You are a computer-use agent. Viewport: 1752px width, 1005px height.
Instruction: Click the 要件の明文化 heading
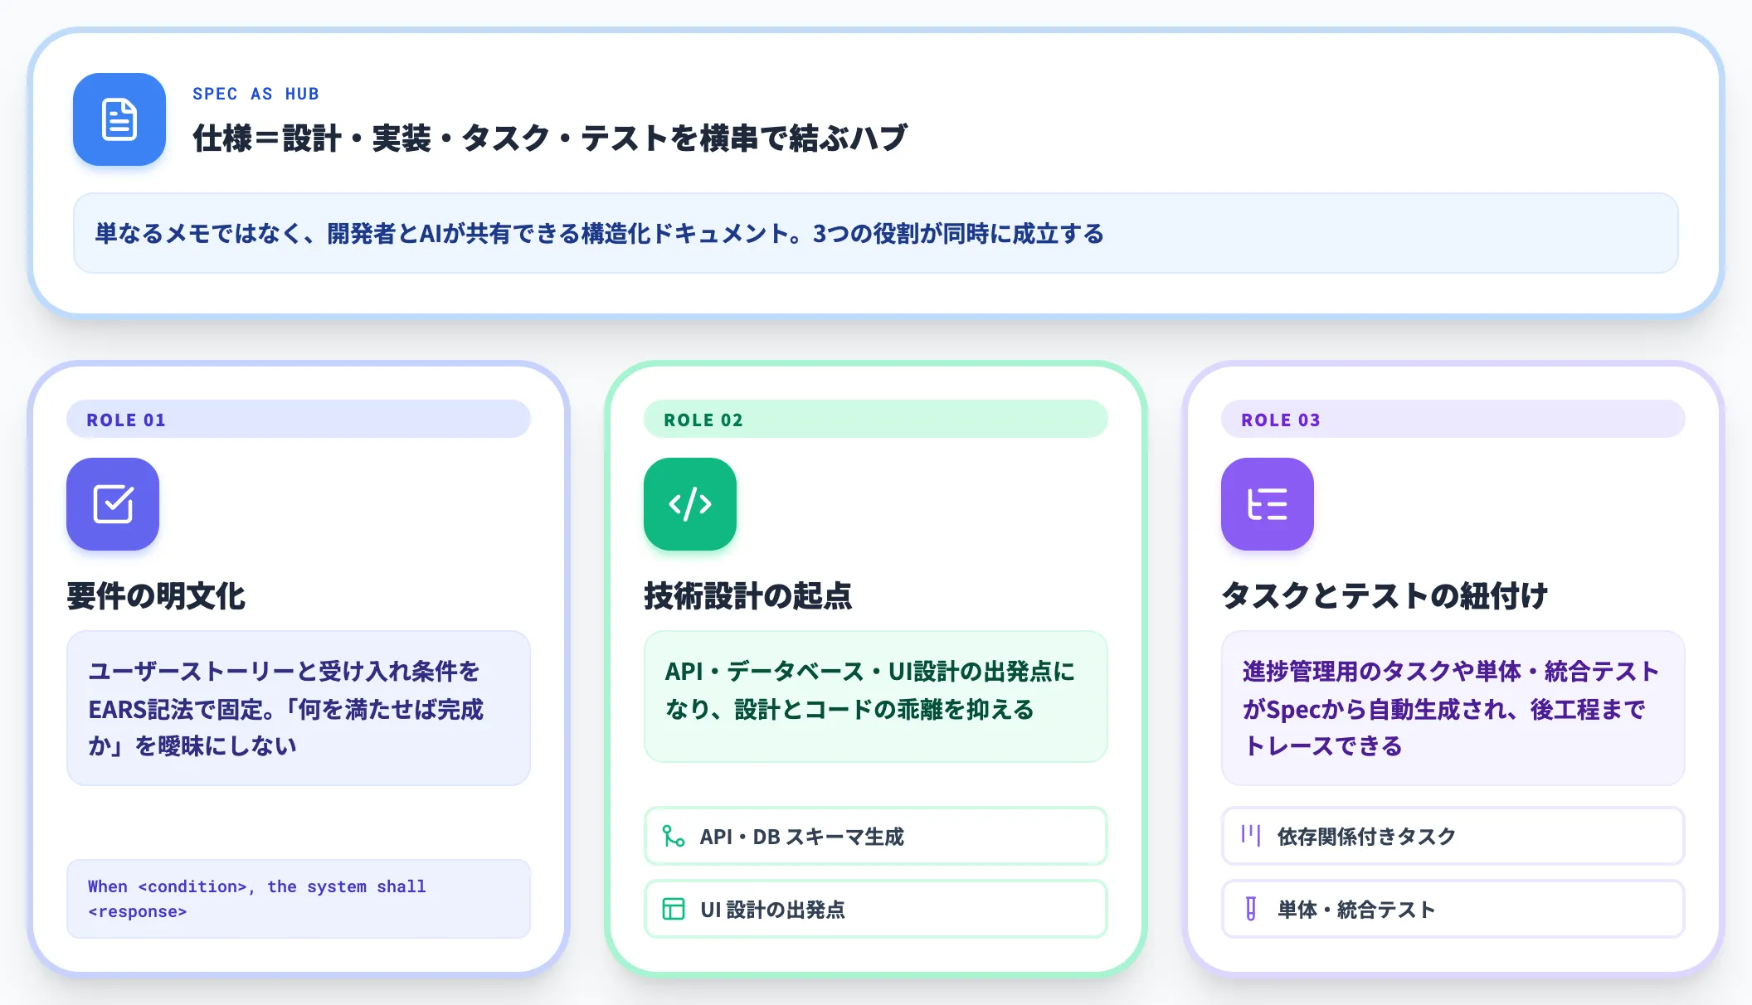[156, 595]
